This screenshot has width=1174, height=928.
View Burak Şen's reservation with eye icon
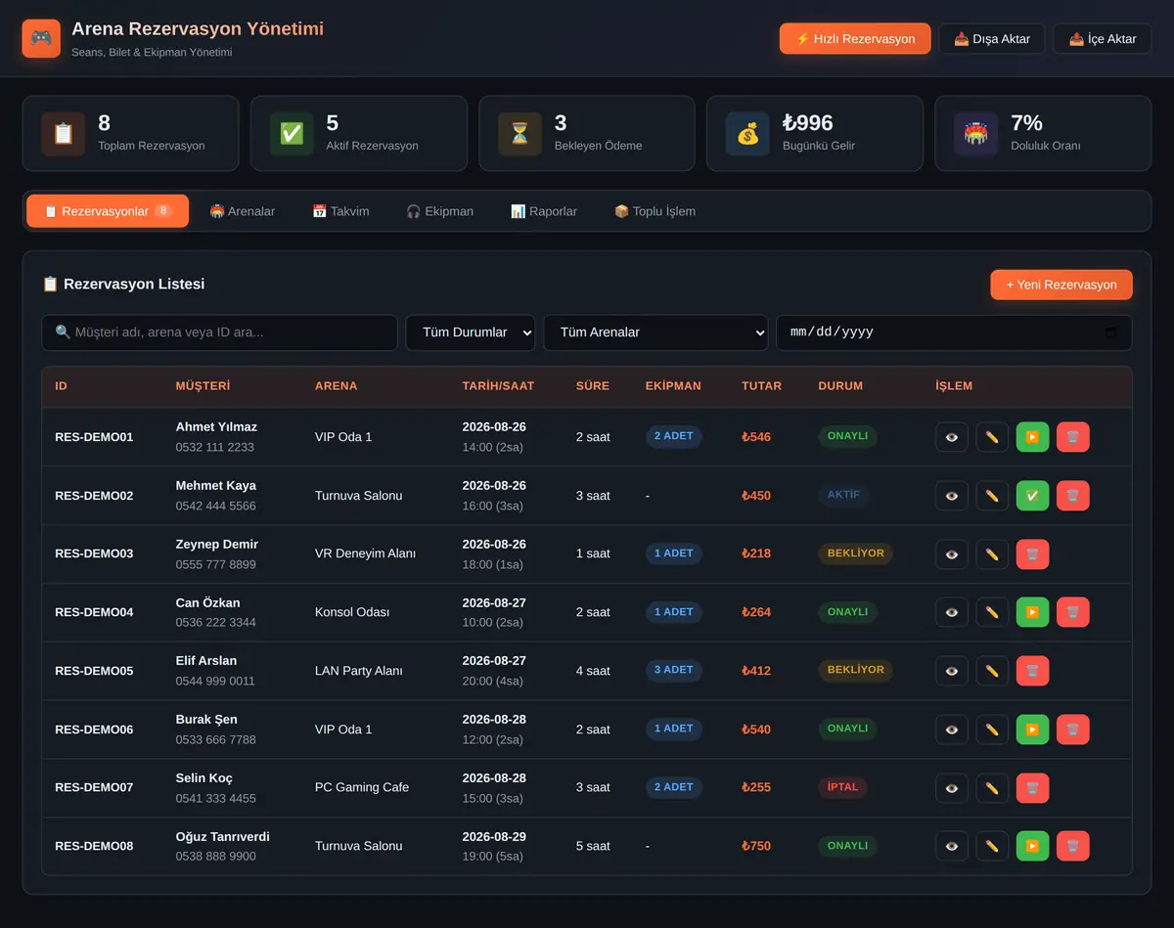pyautogui.click(x=952, y=729)
